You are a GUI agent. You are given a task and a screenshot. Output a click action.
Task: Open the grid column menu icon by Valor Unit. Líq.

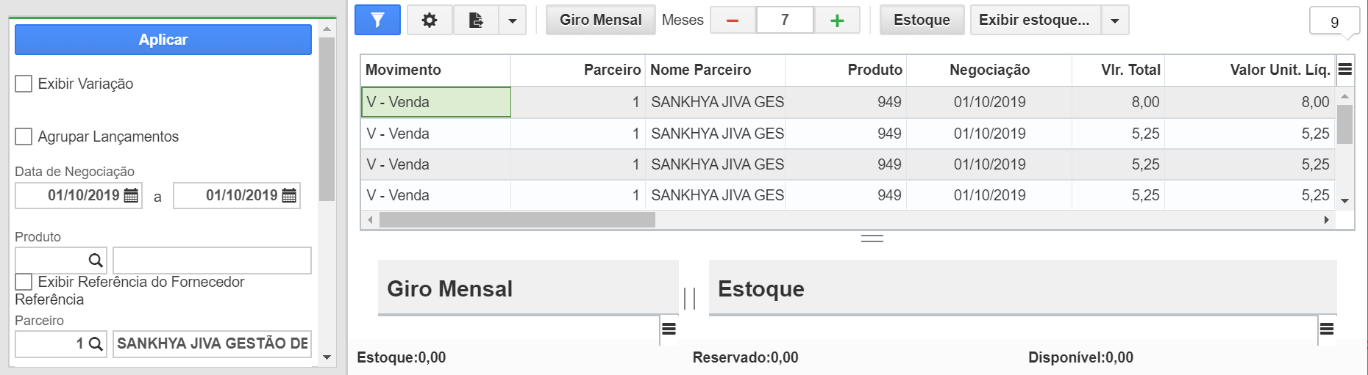pos(1345,70)
